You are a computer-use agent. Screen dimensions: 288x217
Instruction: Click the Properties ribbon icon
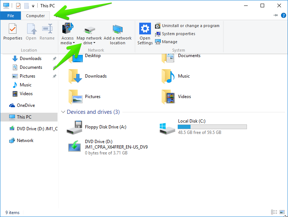(x=13, y=29)
